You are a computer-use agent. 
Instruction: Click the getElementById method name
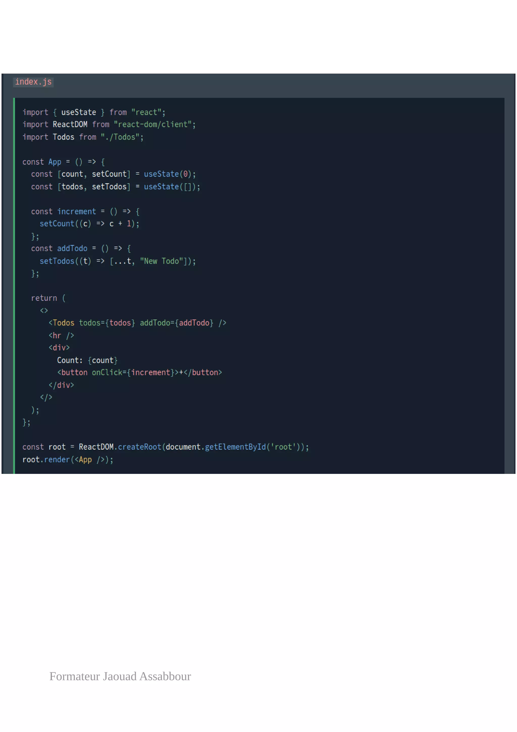[235, 447]
